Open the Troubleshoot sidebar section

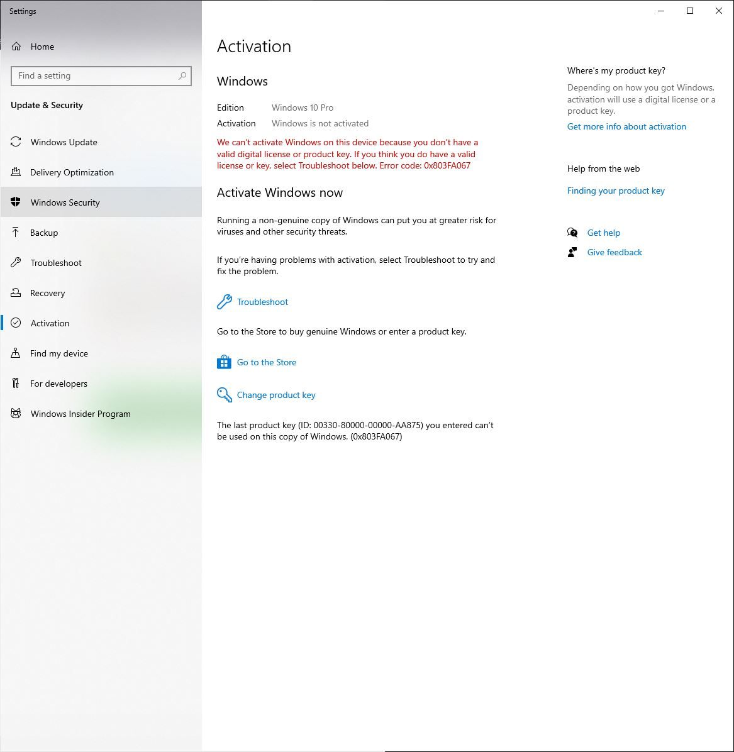click(x=101, y=263)
